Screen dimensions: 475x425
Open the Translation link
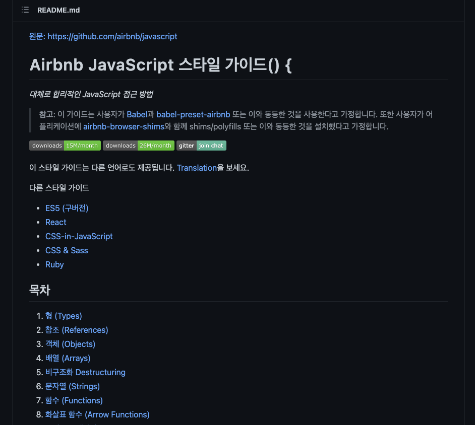pyautogui.click(x=197, y=168)
